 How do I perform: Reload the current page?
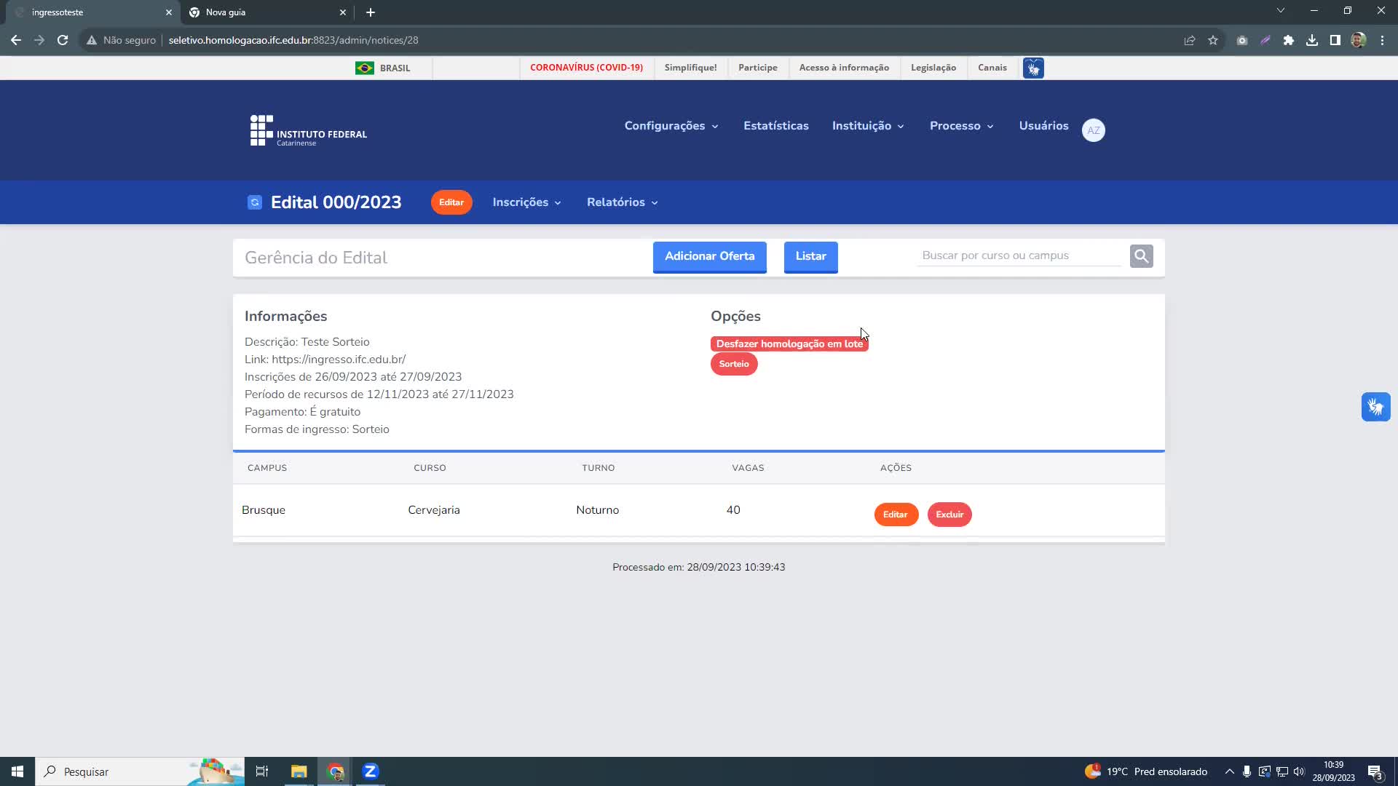pyautogui.click(x=63, y=40)
